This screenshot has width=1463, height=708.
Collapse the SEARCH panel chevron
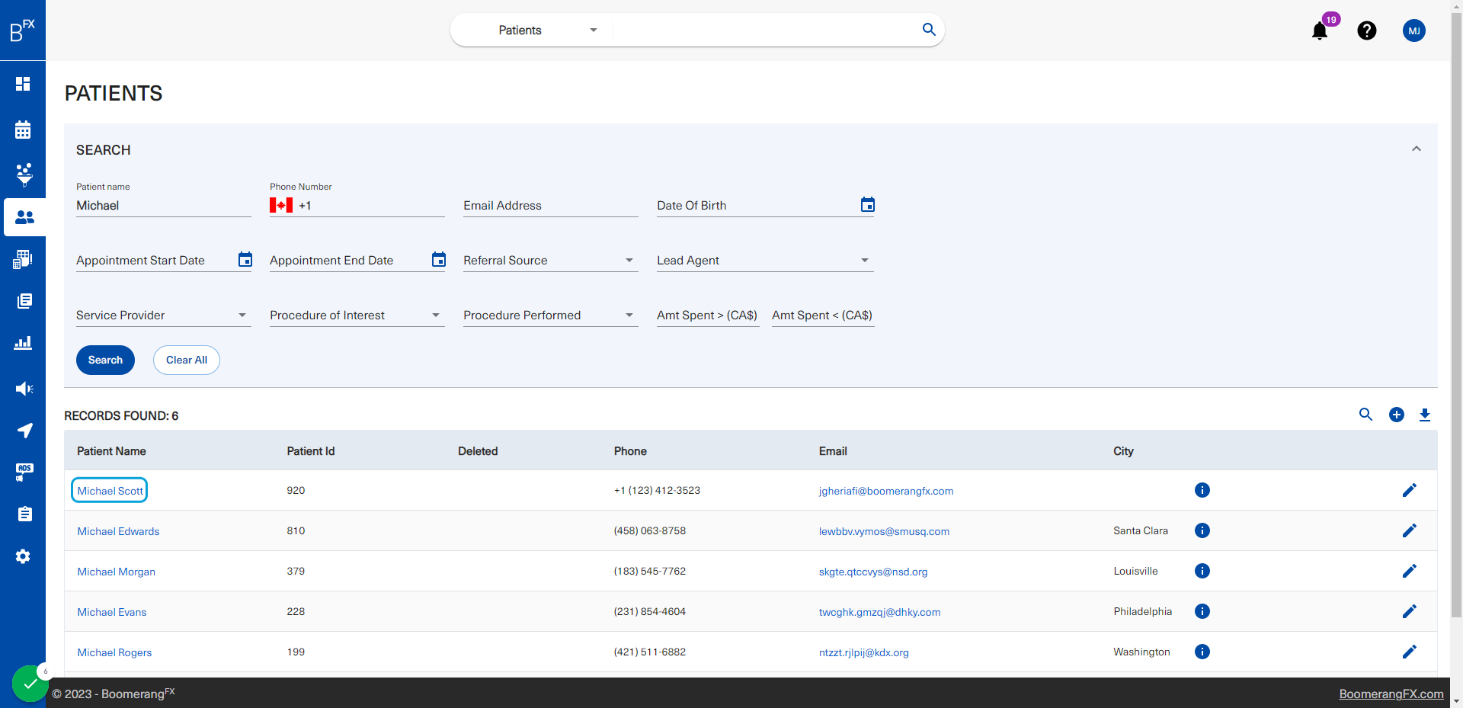(x=1417, y=149)
